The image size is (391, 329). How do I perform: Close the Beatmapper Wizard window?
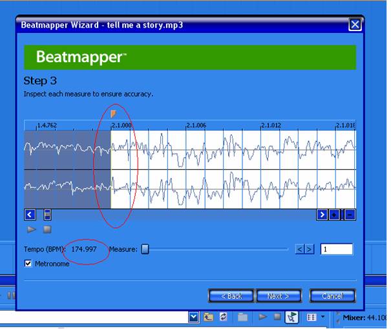tap(354, 25)
